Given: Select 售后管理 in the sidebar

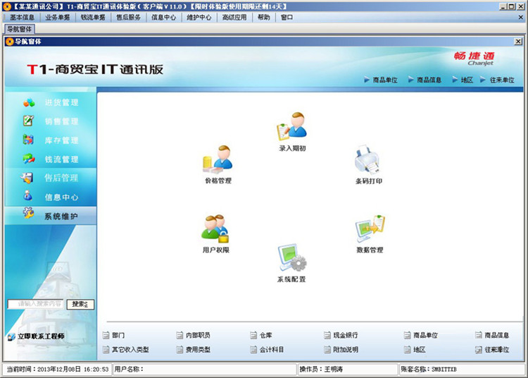Looking at the screenshot, I should pos(51,178).
